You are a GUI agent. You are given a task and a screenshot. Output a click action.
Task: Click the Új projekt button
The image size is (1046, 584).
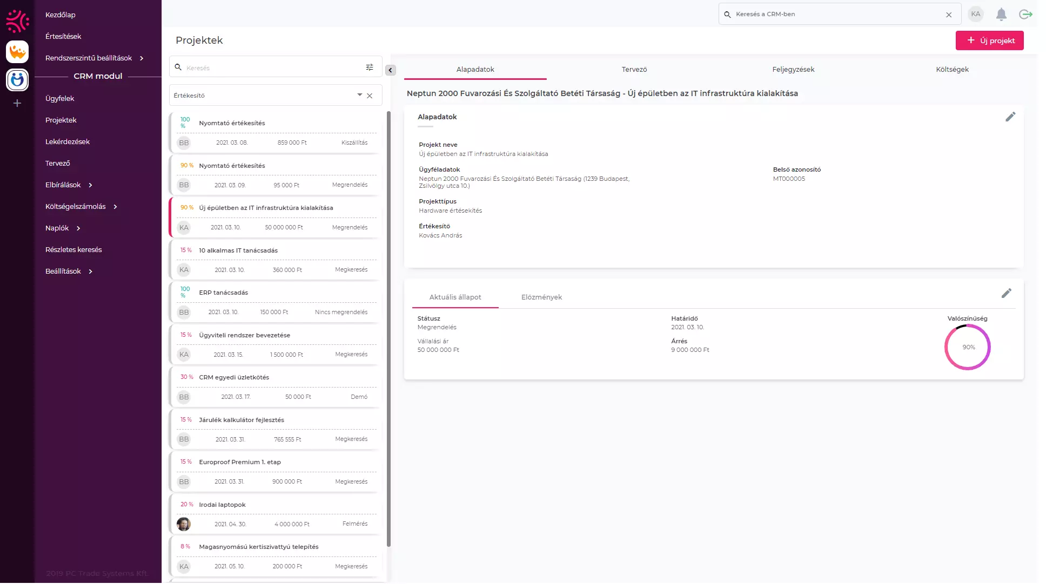[x=989, y=40]
